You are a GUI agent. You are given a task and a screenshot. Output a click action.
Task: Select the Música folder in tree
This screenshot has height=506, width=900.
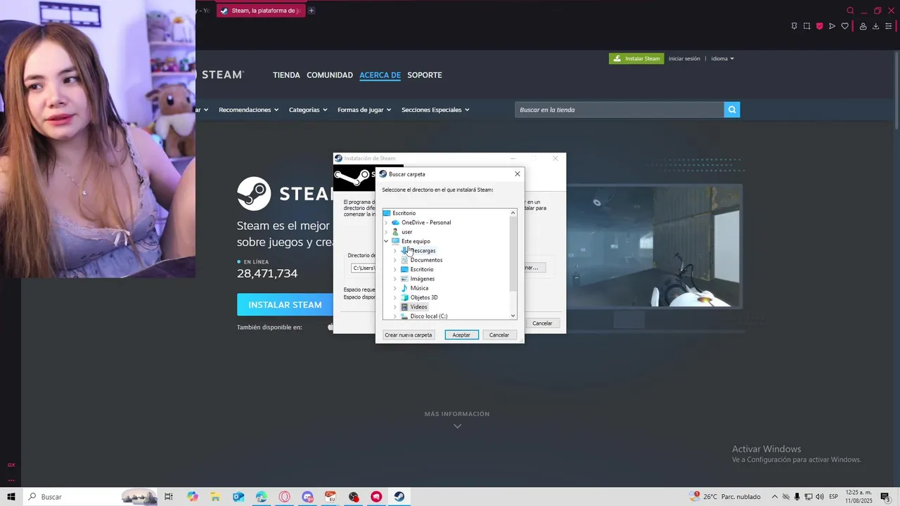coord(419,288)
